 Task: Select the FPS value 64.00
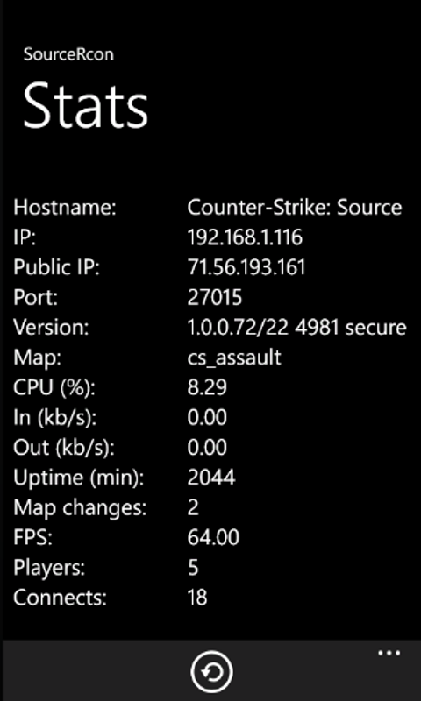[213, 537]
